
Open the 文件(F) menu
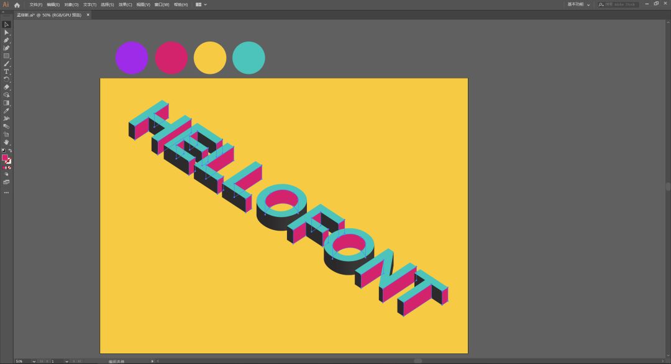tap(36, 4)
